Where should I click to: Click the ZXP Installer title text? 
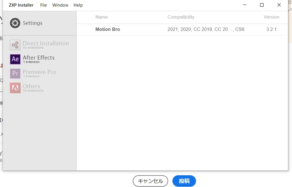pos(21,5)
